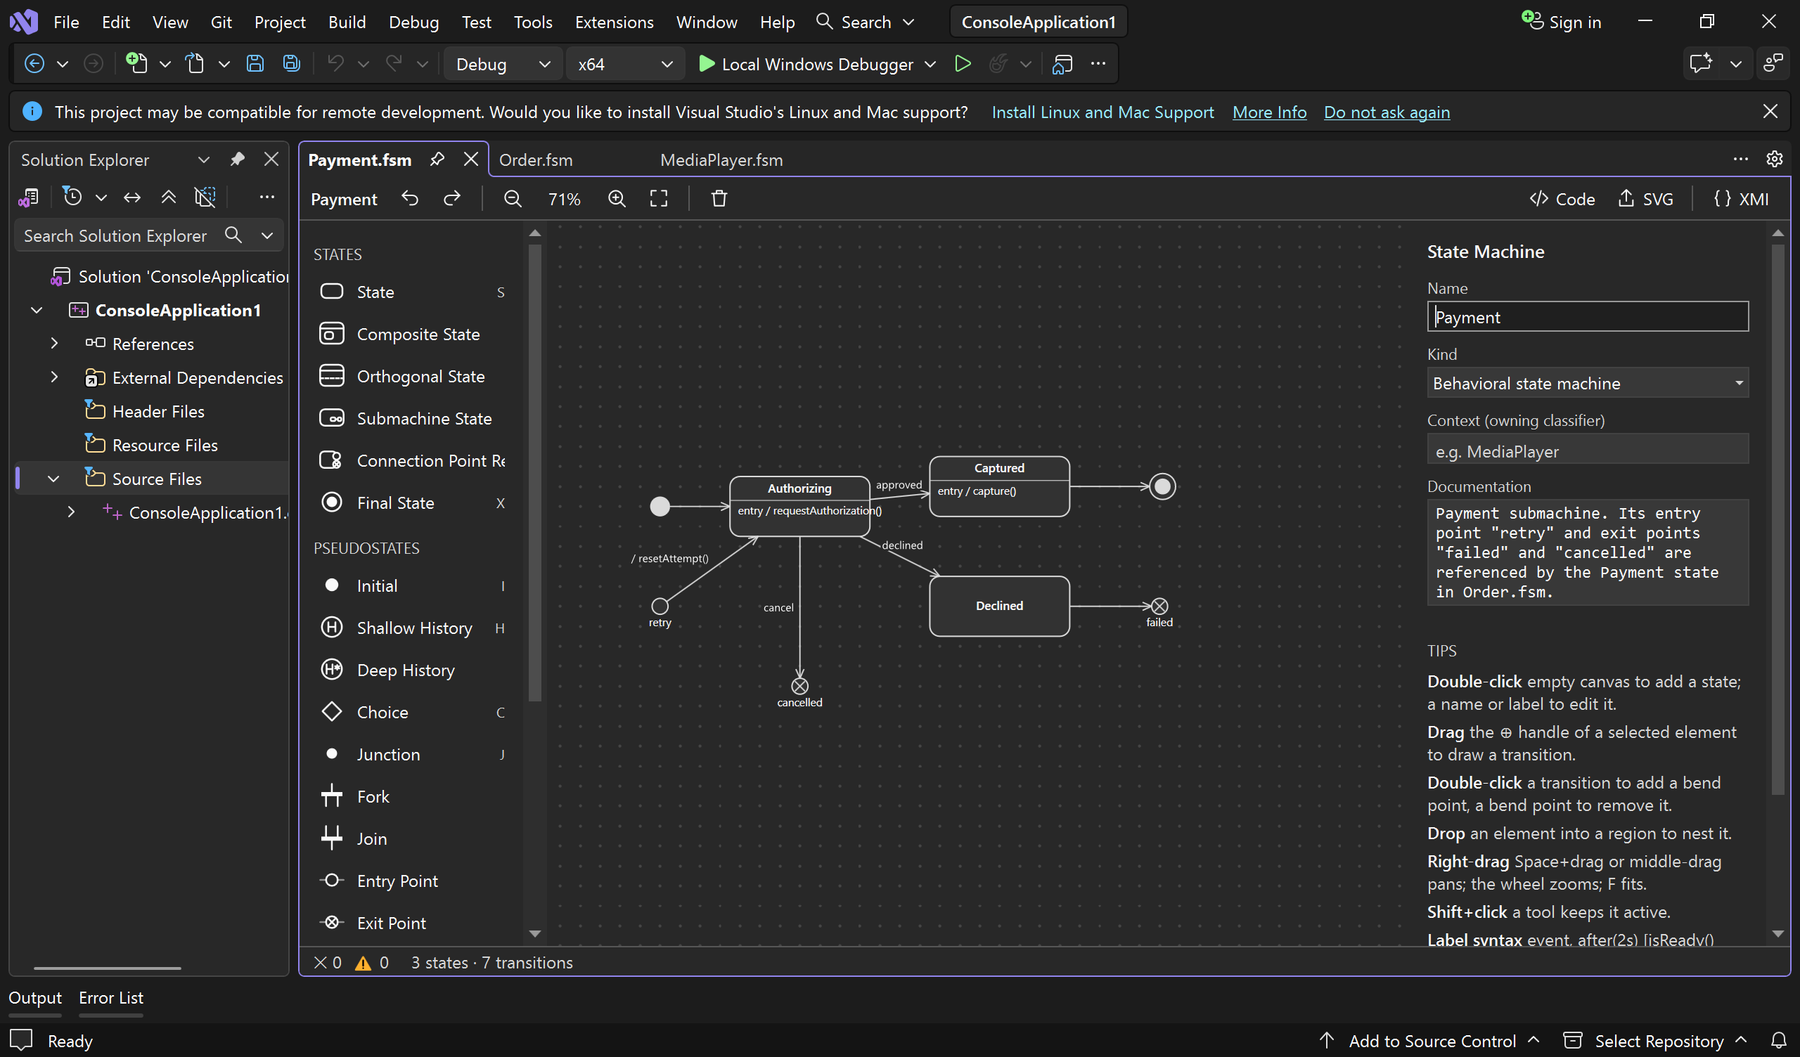Choose the Entry Point tool

(412, 881)
